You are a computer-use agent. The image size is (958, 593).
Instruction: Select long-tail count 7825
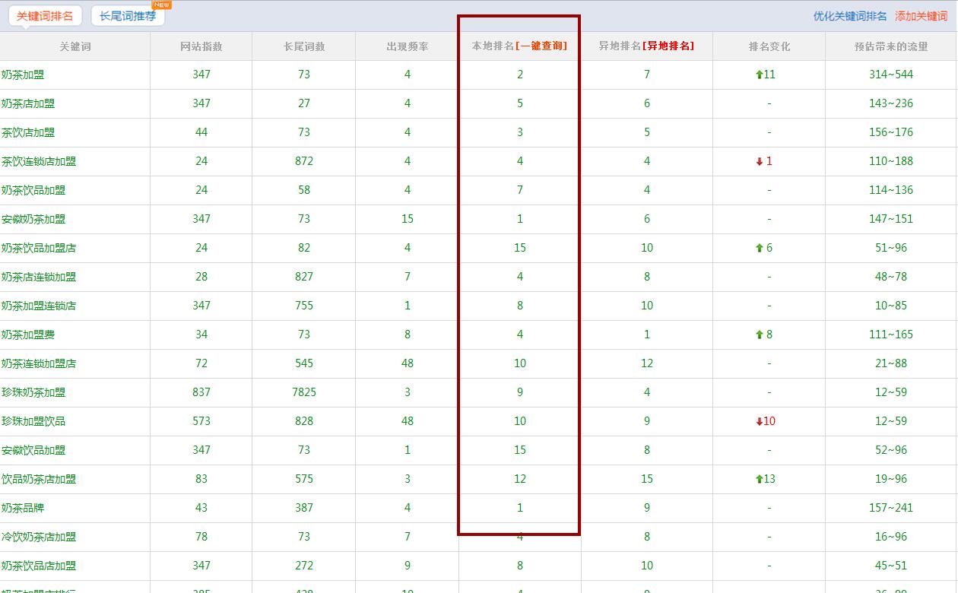coord(304,392)
